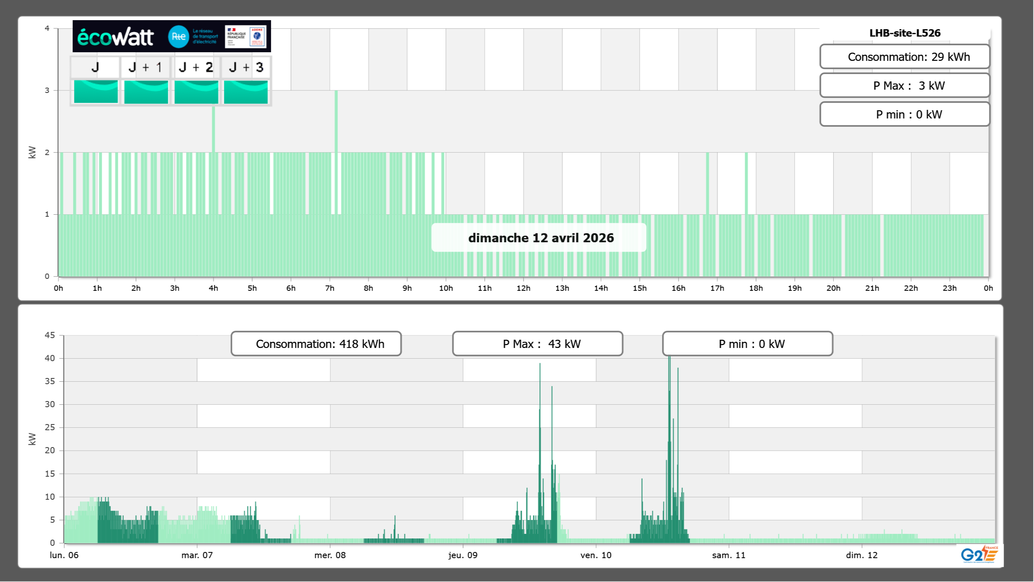Select the green signal under J + 3

point(246,92)
